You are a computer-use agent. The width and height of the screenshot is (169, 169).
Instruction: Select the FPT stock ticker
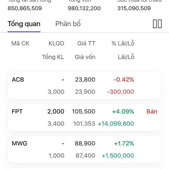17,112
